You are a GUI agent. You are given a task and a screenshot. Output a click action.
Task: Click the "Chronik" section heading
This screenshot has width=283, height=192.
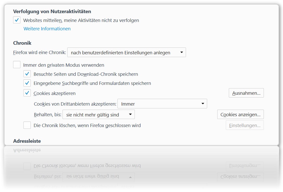(x=22, y=43)
